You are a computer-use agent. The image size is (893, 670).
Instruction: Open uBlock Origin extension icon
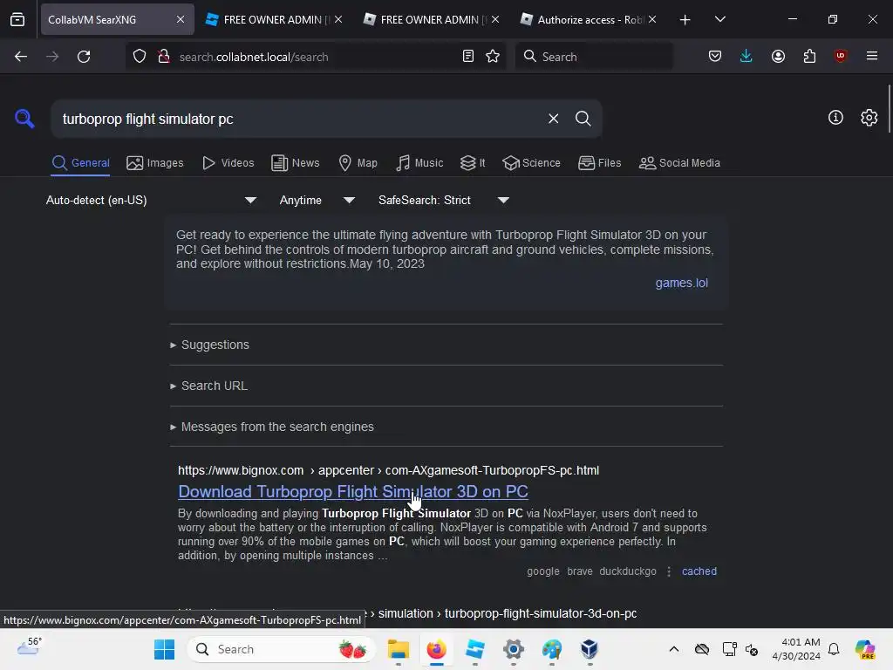(x=840, y=56)
